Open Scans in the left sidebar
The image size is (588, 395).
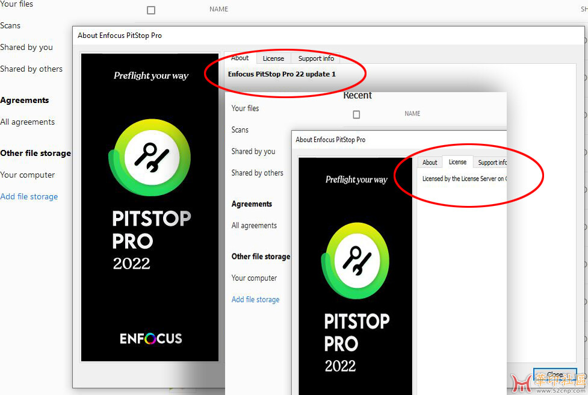[10, 25]
